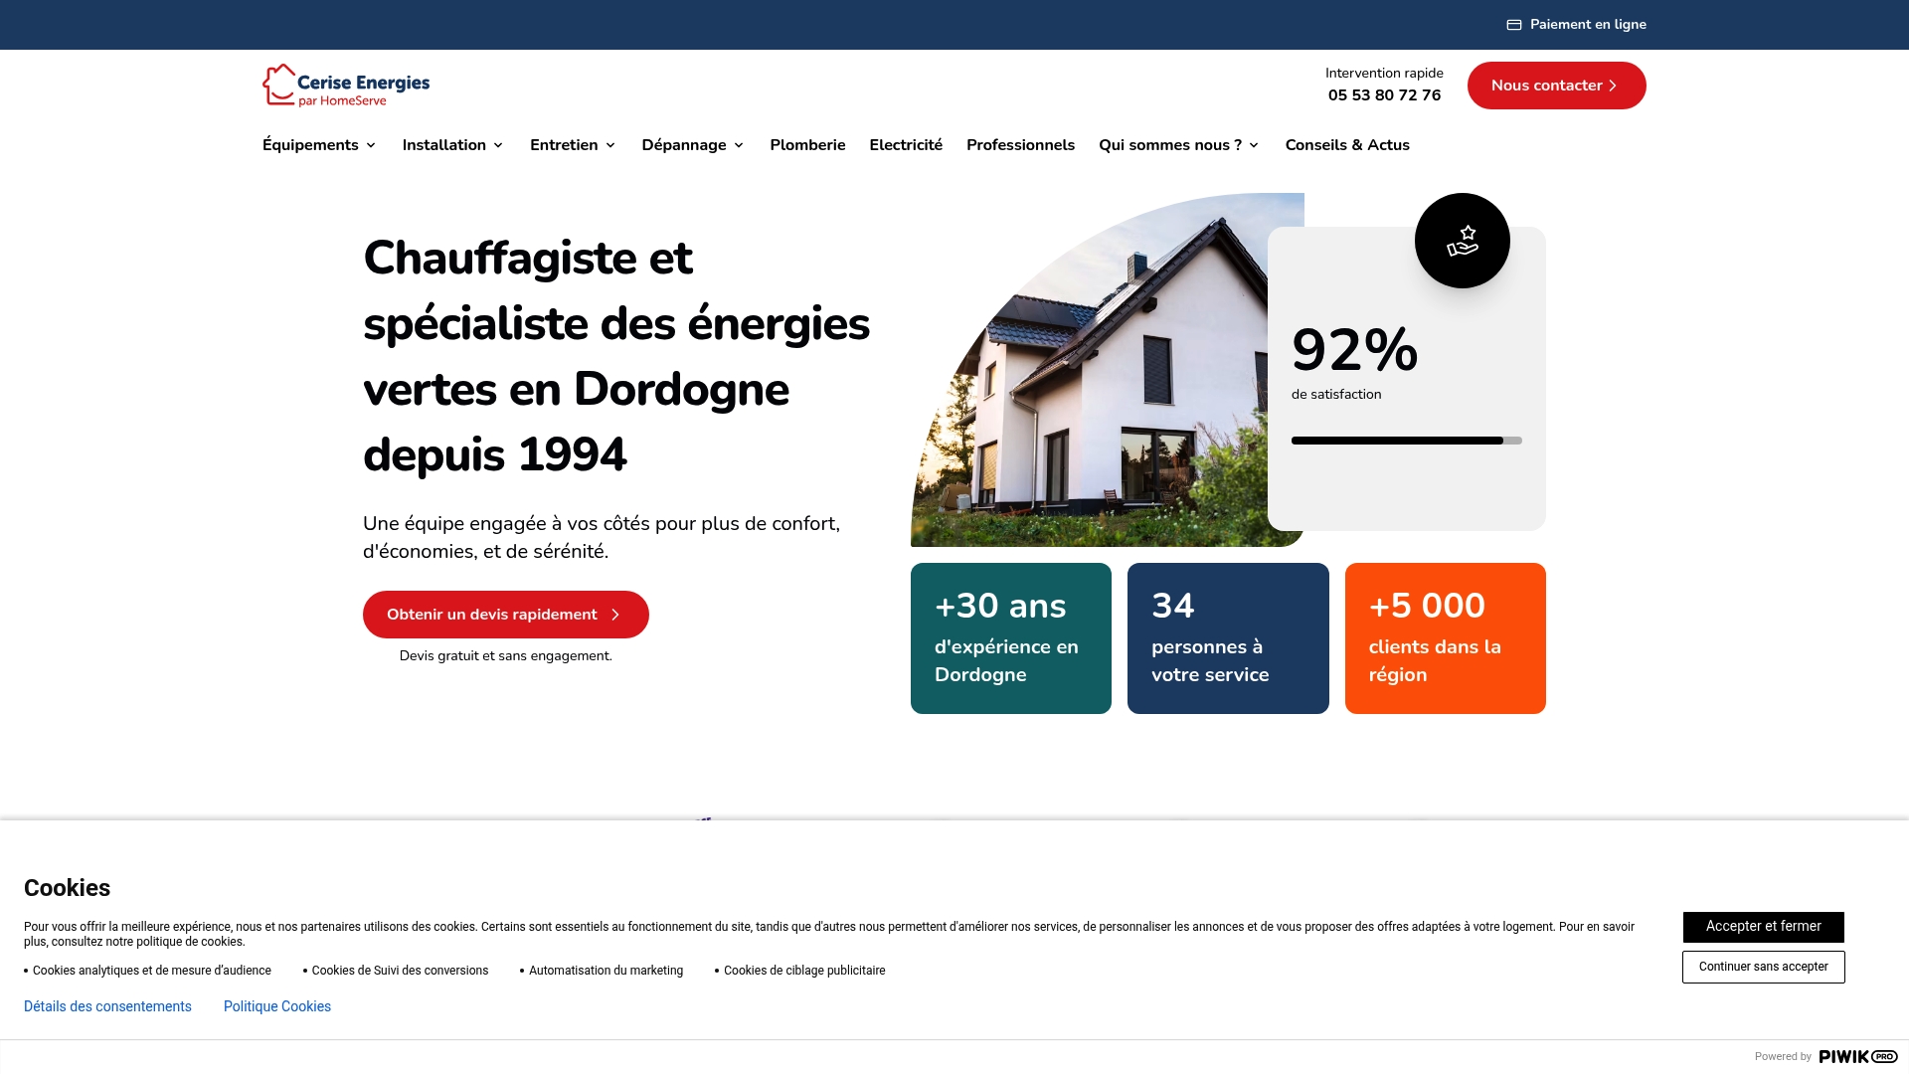Click the arrow inside Nous contacter button

coord(1613,86)
